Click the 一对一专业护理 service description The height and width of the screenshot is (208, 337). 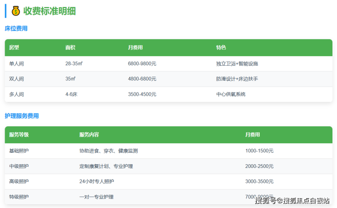[97, 197]
